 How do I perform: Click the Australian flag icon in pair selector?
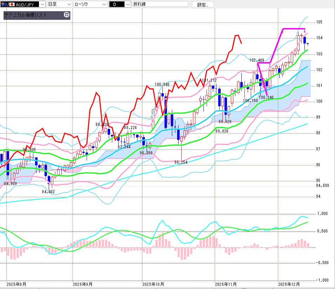tap(3, 5)
